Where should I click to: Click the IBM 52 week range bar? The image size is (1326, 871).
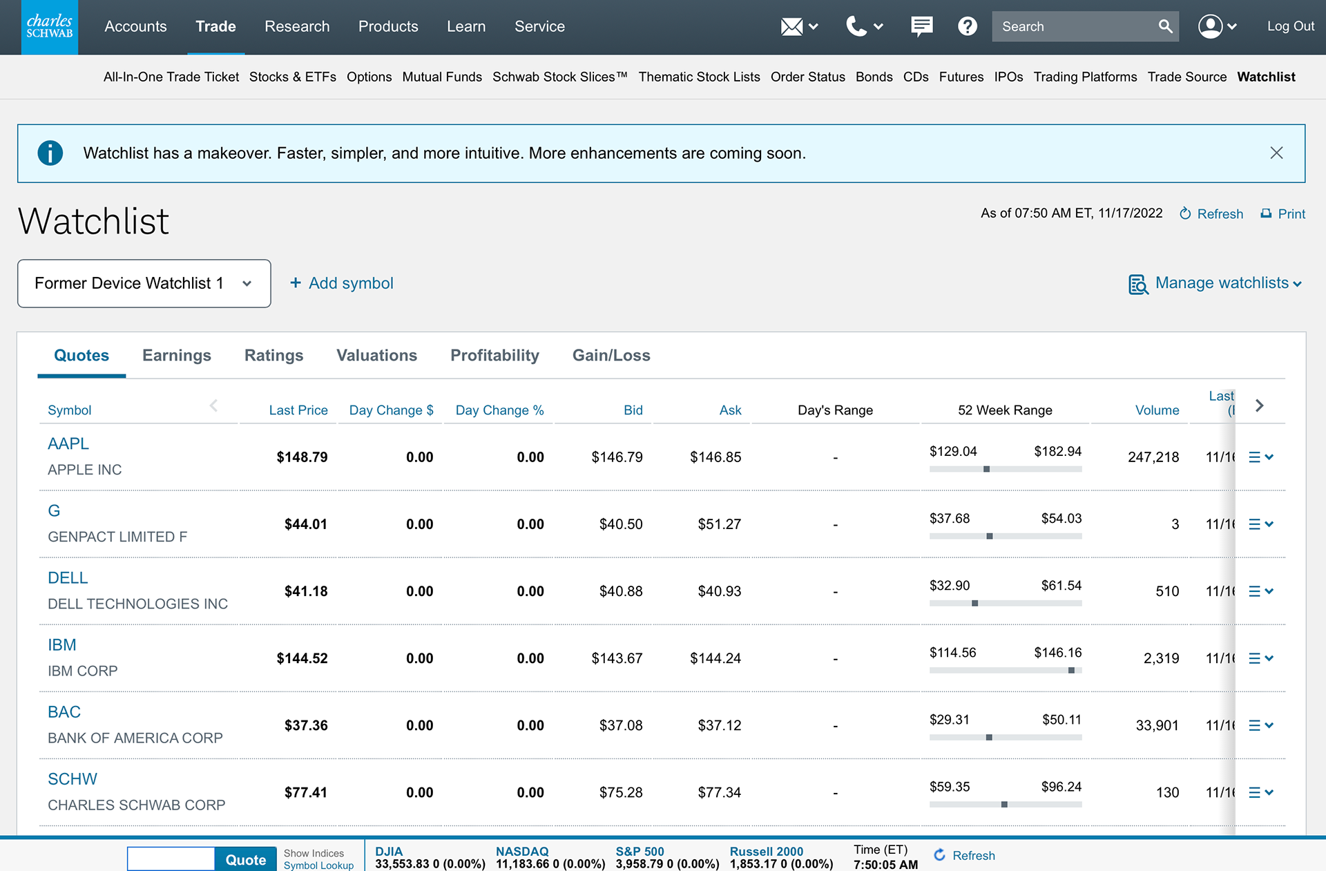(1005, 670)
